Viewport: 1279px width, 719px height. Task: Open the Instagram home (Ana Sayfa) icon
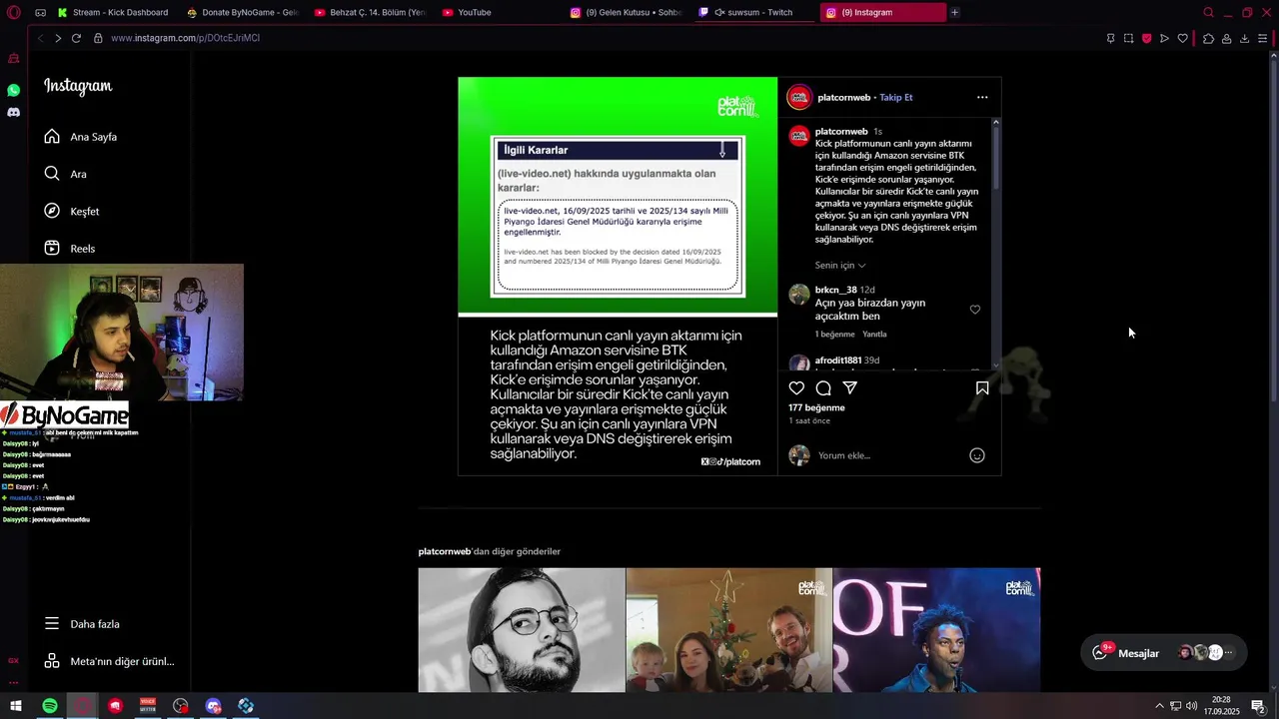pyautogui.click(x=52, y=136)
